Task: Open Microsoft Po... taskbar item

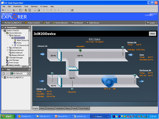Action: click(x=62, y=116)
